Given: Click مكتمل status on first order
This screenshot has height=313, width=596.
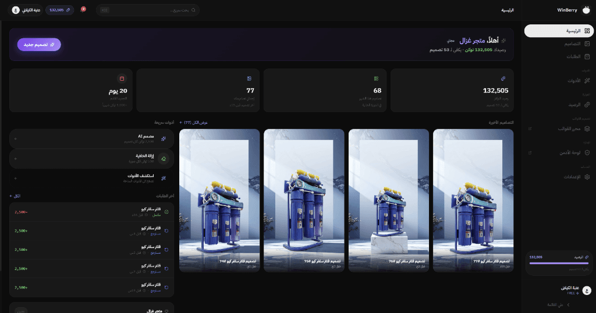Looking at the screenshot, I should pos(156,215).
